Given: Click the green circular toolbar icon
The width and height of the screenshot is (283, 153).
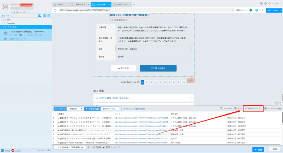Looking at the screenshot, I should (x=251, y=10).
